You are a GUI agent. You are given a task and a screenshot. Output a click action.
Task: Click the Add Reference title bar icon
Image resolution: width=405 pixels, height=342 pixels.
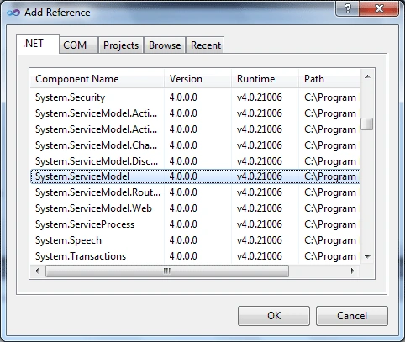(13, 13)
